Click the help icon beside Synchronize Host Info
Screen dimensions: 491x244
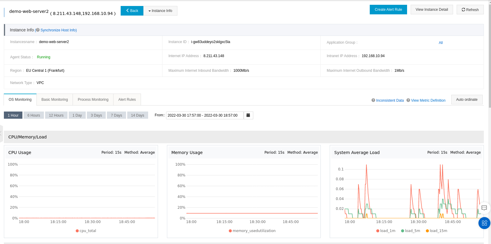coord(38,30)
